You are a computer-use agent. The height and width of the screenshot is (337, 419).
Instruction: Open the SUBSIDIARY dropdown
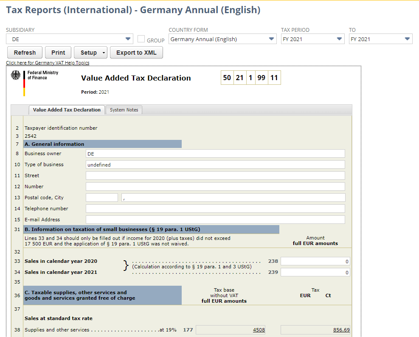click(x=127, y=39)
